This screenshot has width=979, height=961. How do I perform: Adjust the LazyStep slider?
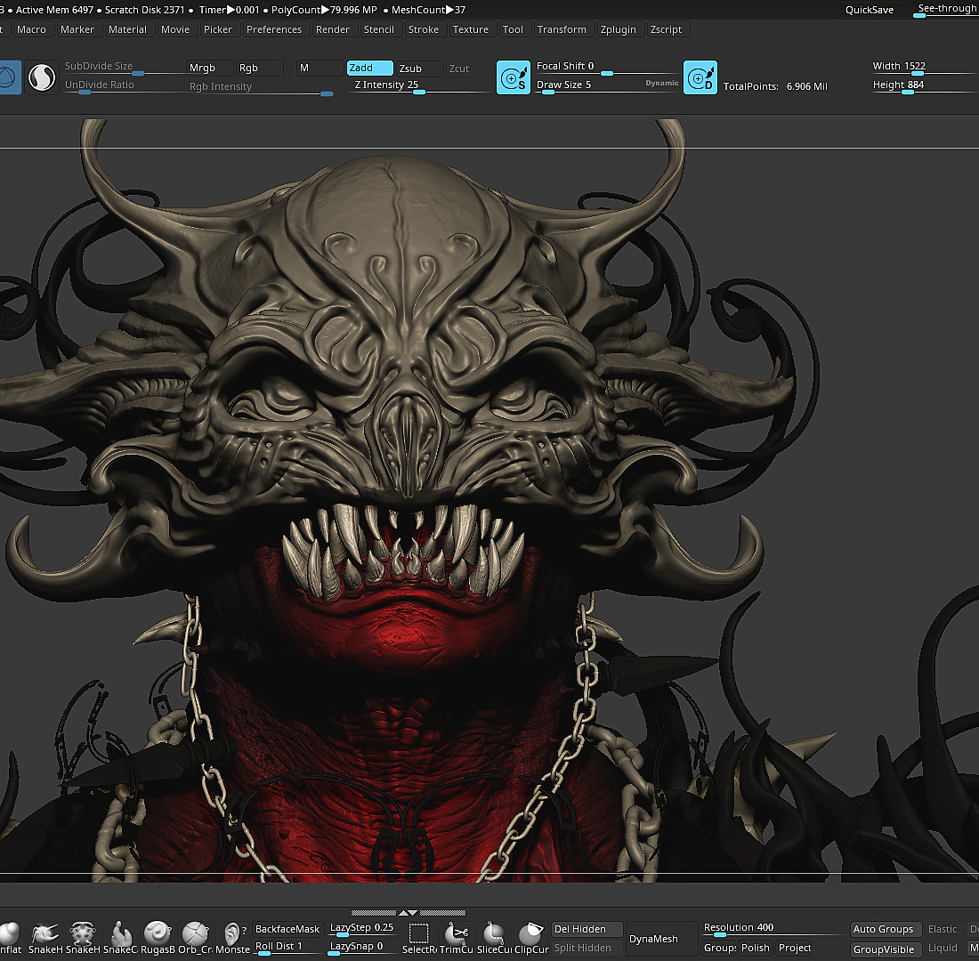pyautogui.click(x=363, y=929)
